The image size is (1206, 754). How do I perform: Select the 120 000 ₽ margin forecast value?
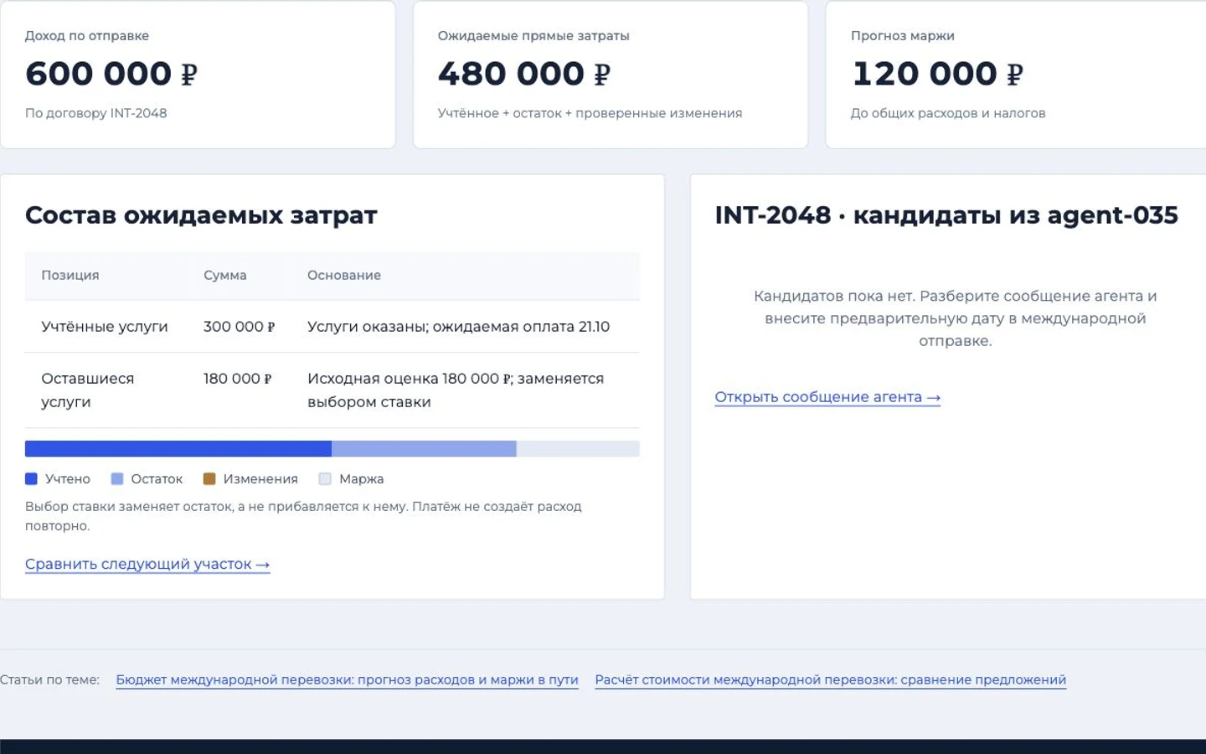point(937,74)
